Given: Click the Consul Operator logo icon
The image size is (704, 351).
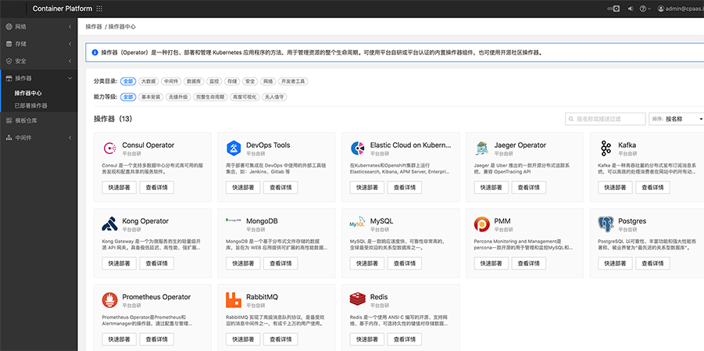Looking at the screenshot, I should [109, 148].
